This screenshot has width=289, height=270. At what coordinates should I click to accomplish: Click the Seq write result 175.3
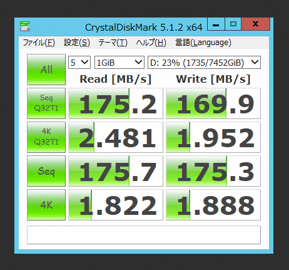pos(213,171)
